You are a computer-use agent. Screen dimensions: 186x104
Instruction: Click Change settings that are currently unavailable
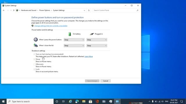tap(51, 26)
